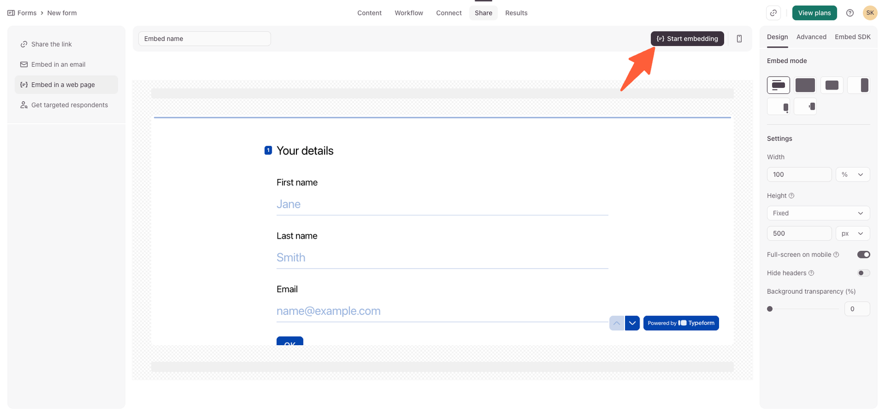Click the Background transparency value field
Viewport: 885px width, 417px height.
pyautogui.click(x=857, y=309)
